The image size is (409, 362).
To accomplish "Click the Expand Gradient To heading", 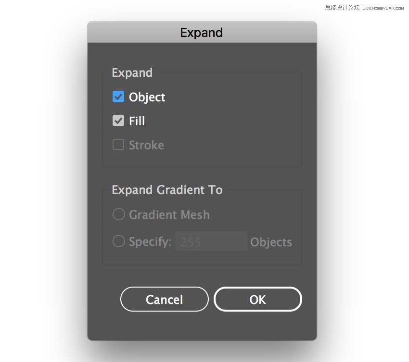I will tap(167, 190).
